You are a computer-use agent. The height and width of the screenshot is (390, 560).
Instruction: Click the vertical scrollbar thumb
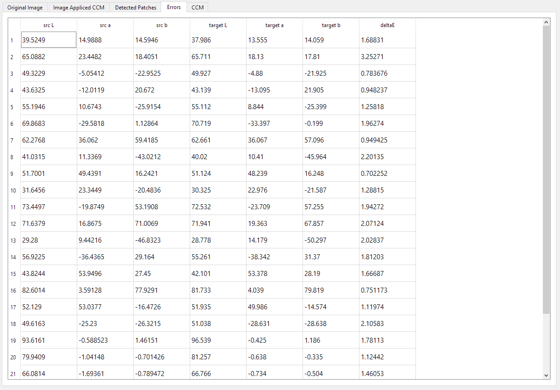[546, 170]
